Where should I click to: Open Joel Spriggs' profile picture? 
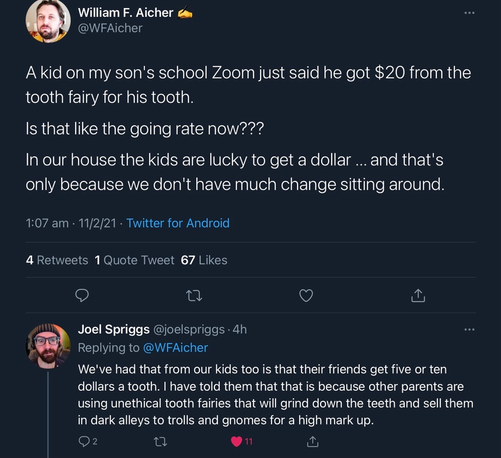(48, 346)
